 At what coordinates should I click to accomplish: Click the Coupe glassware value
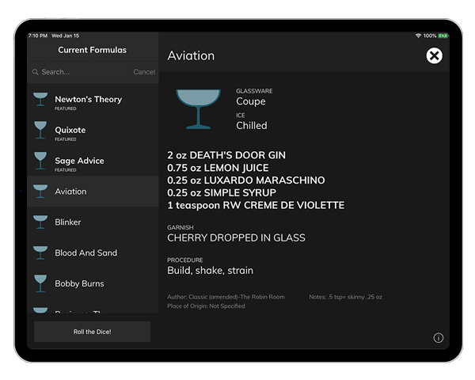click(251, 101)
